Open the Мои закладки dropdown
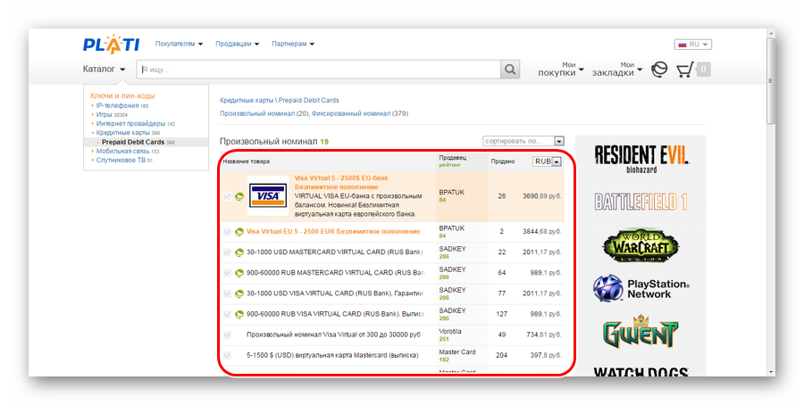This screenshot has height=405, width=804. (616, 69)
